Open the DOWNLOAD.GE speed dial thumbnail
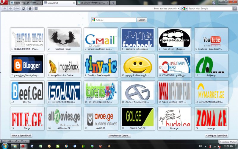Screen dimensions: 238x149 point(138,119)
